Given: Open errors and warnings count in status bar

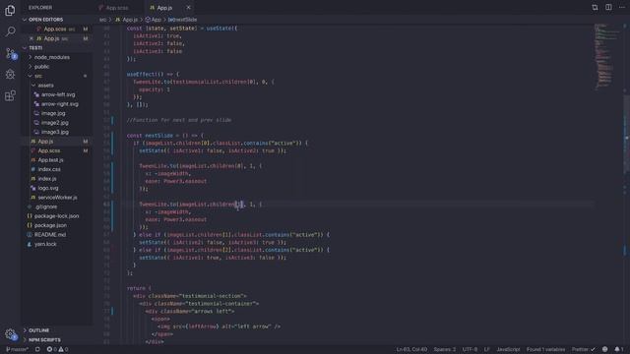Looking at the screenshot, I should coord(57,349).
